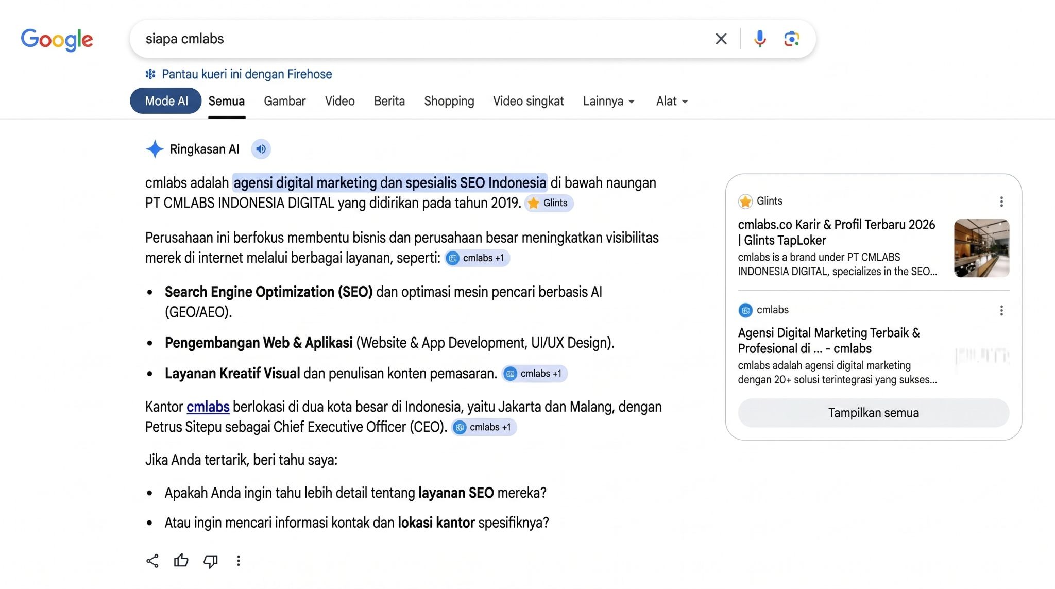Image resolution: width=1055 pixels, height=589 pixels.
Task: Click 'Search Engine Optimization (SEO)' bullet text
Action: click(x=268, y=292)
